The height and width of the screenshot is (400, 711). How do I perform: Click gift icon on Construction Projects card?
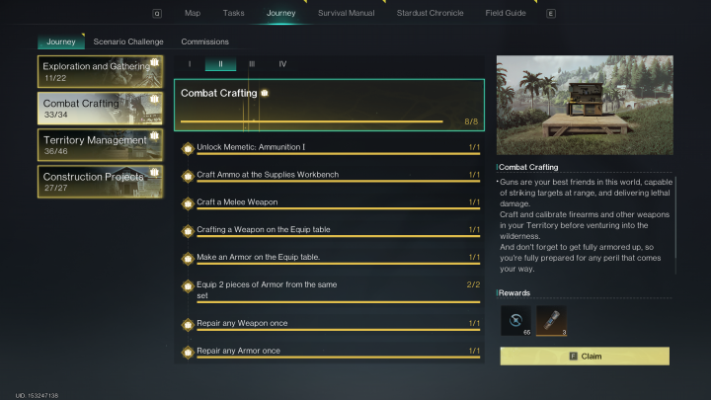(155, 172)
